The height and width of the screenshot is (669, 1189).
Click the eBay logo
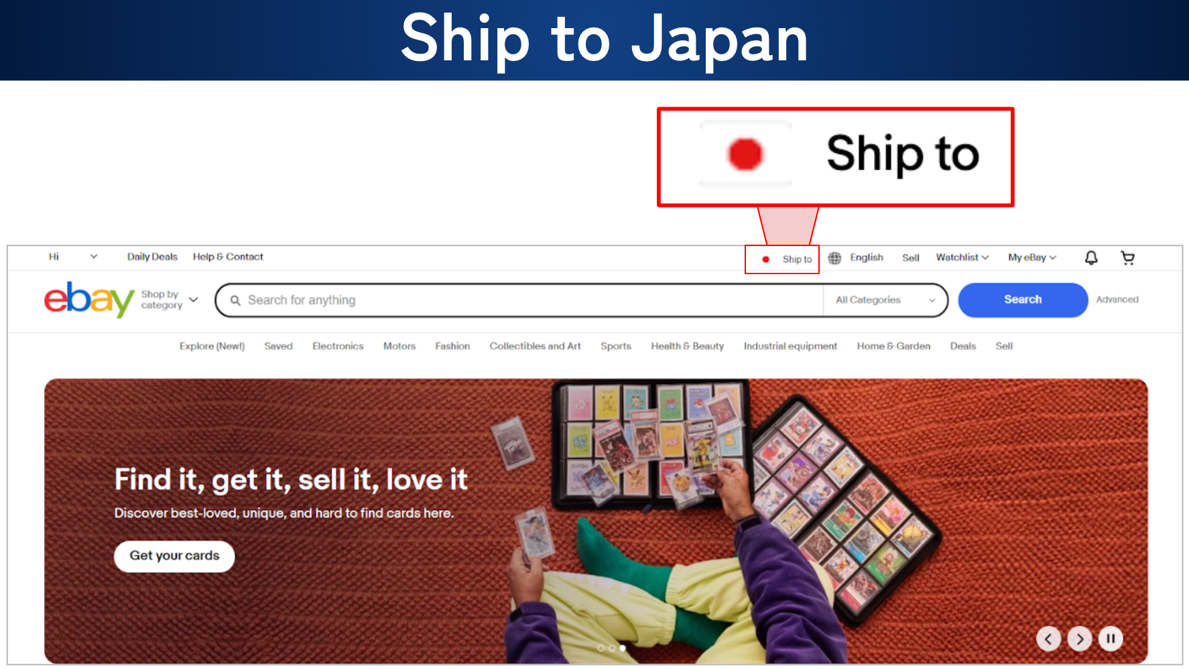click(89, 300)
